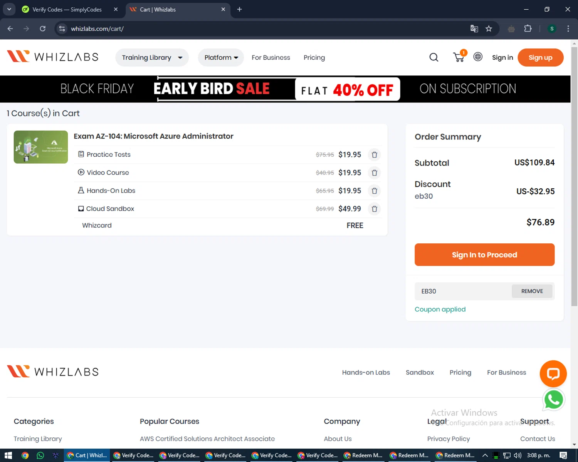The width and height of the screenshot is (578, 462).
Task: Open the language globe icon
Action: 478,57
